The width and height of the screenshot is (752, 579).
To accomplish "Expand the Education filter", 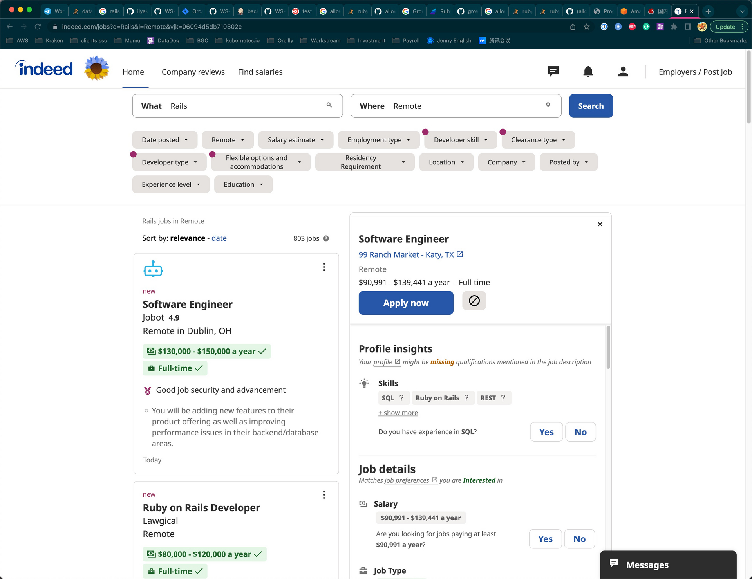I will click(243, 184).
